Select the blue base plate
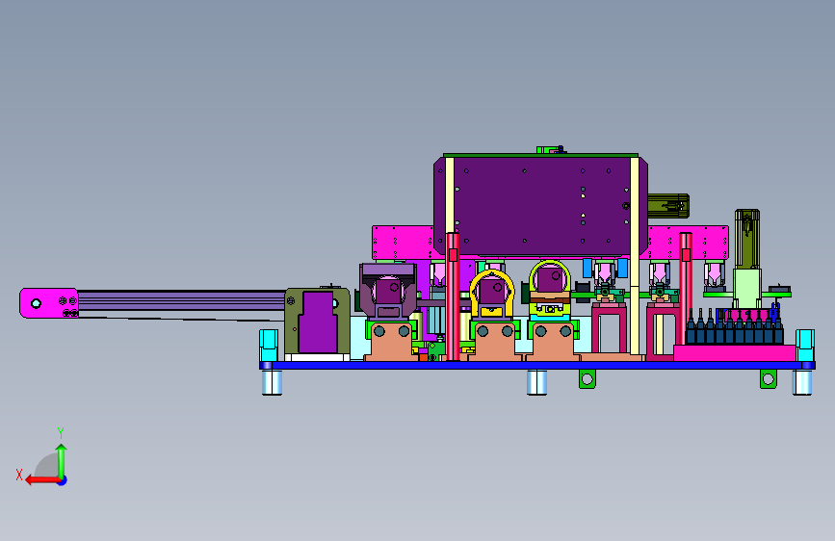This screenshot has height=541, width=835. (536, 365)
